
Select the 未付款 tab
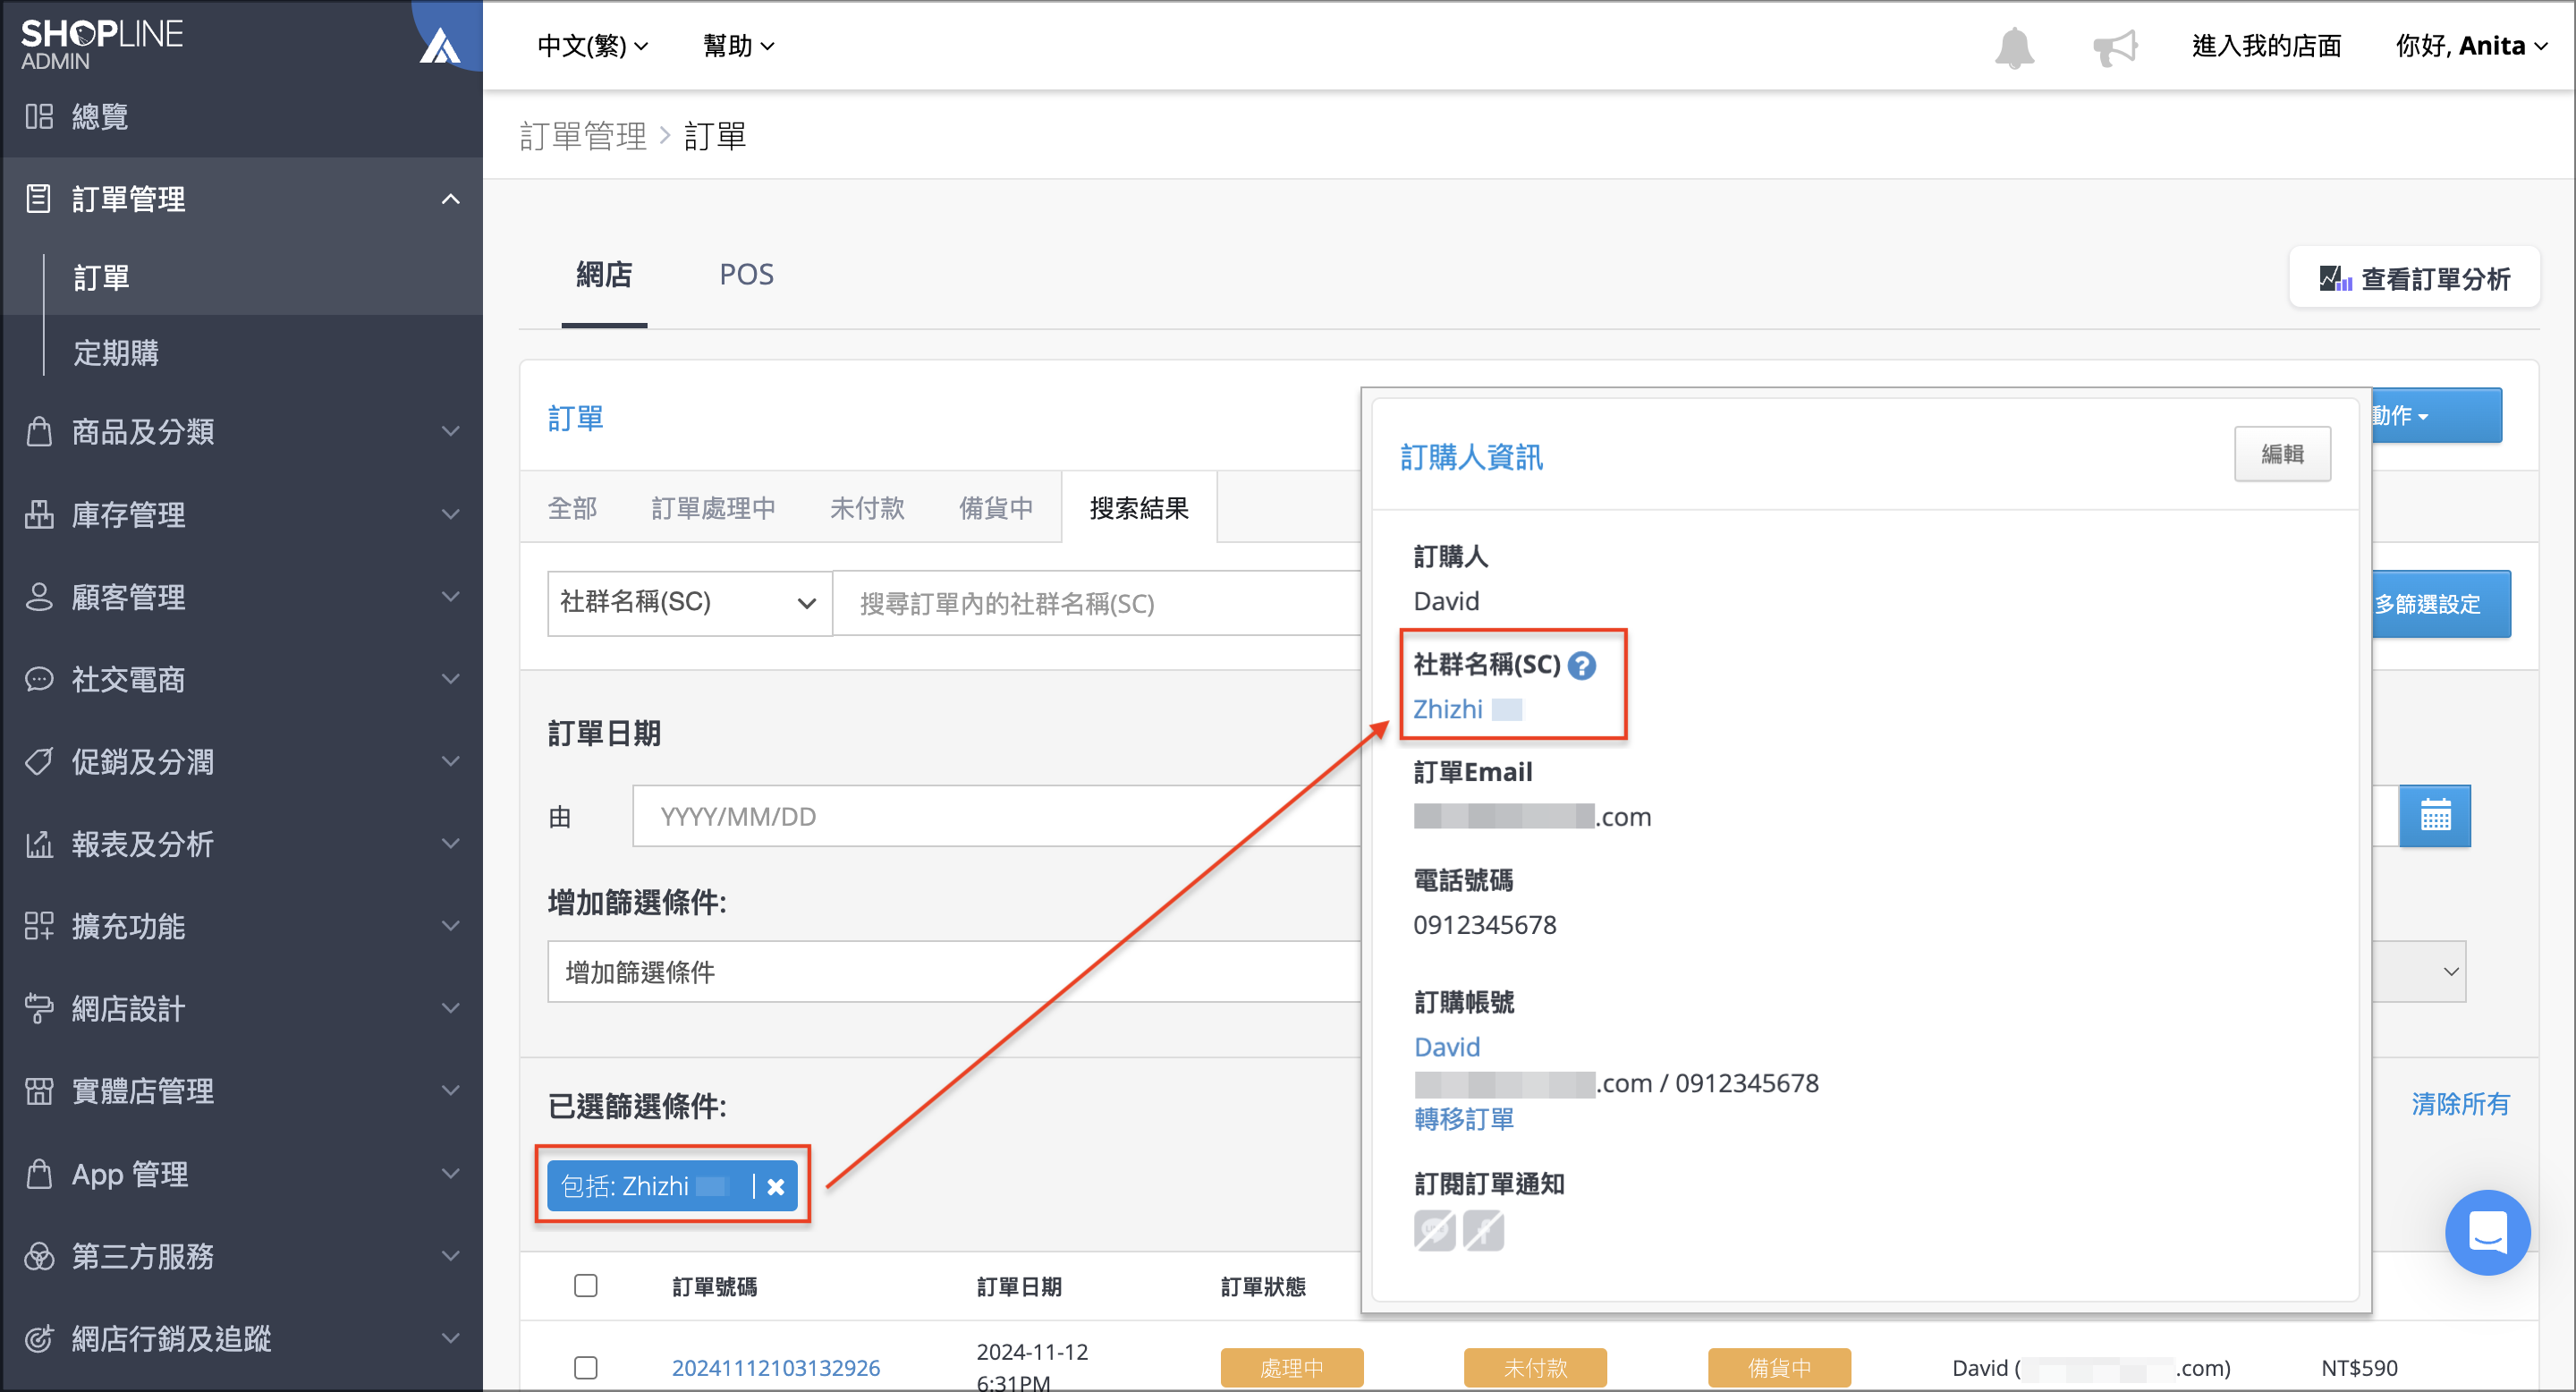[867, 508]
